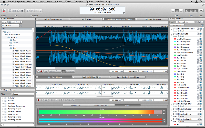Toggle the bottom panel view
Image resolution: width=205 pixels, height=128 pixels.
point(191,10)
